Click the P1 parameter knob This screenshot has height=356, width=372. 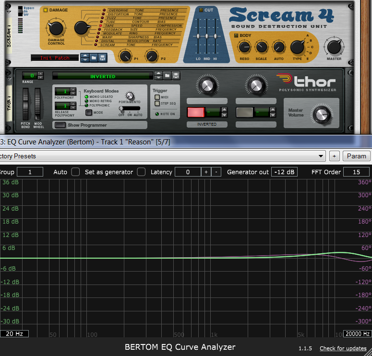125,56
